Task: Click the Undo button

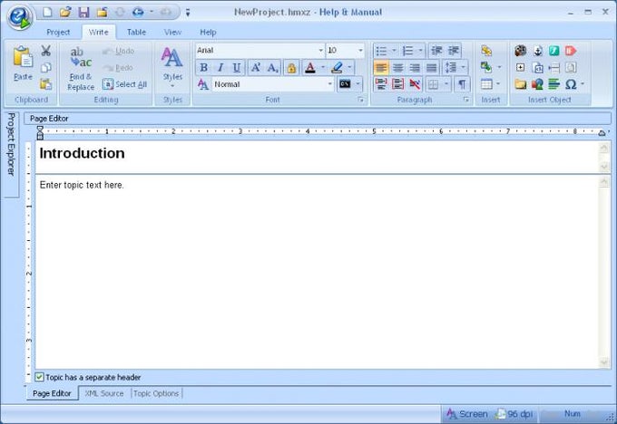Action: tap(119, 51)
